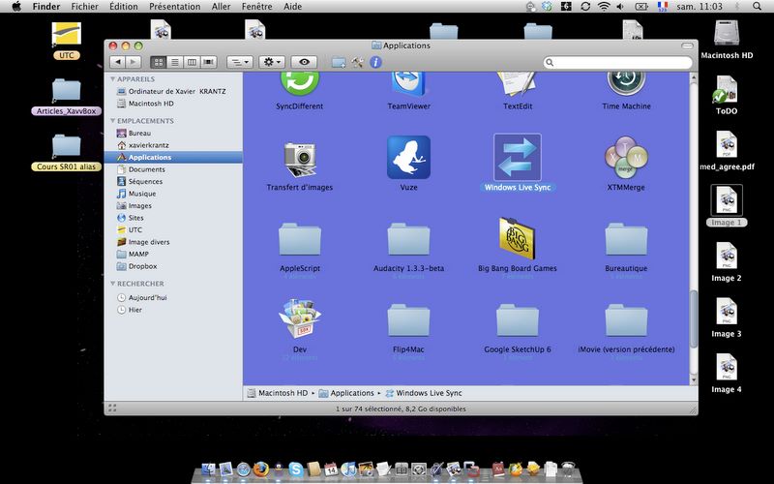
Task: Click Applications in the path bar
Action: point(346,393)
